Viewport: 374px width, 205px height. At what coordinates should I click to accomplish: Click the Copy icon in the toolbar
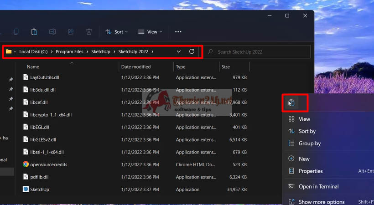click(x=16, y=32)
